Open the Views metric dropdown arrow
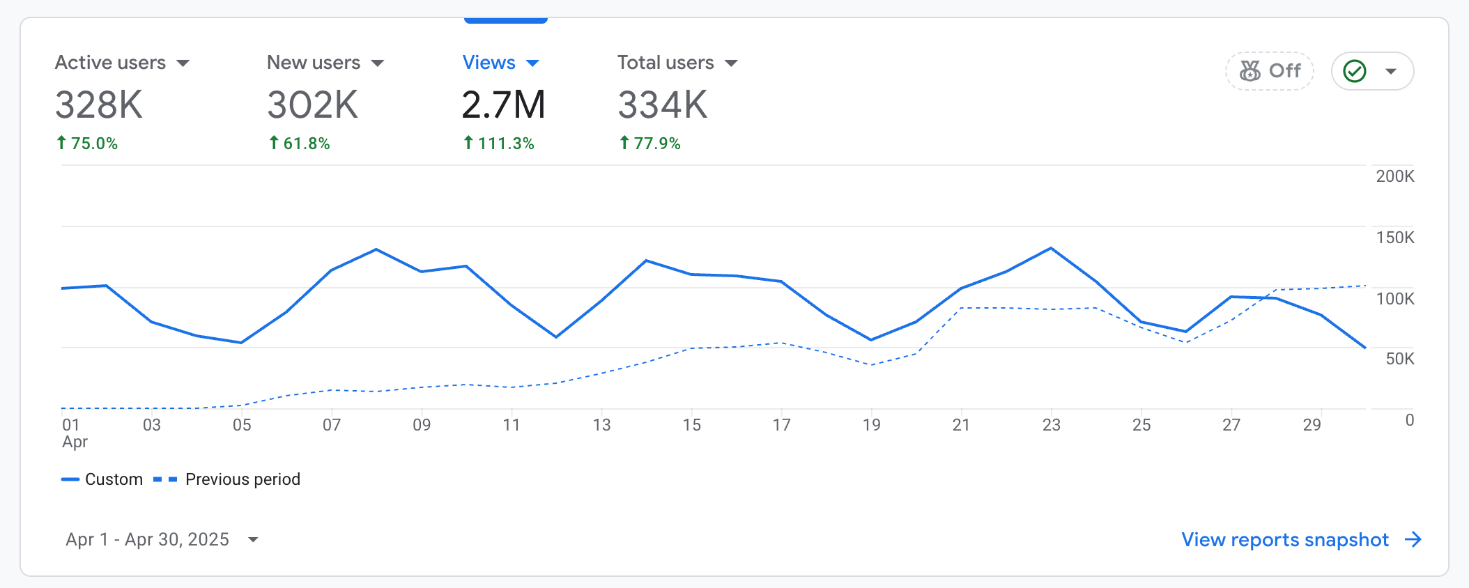This screenshot has width=1469, height=588. point(533,63)
